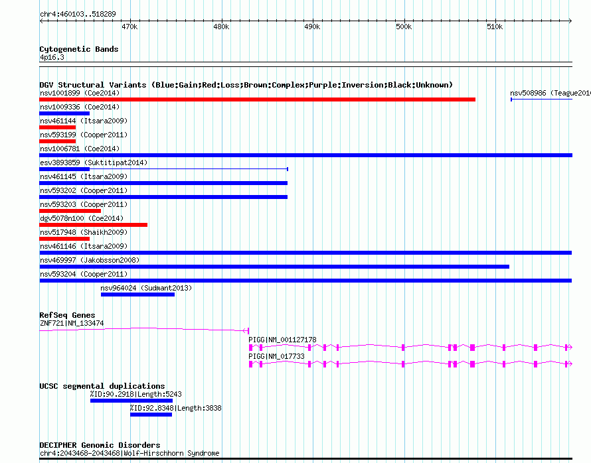This screenshot has height=463, width=591.
Task: Click the 470k ruler position marker
Action: (129, 27)
